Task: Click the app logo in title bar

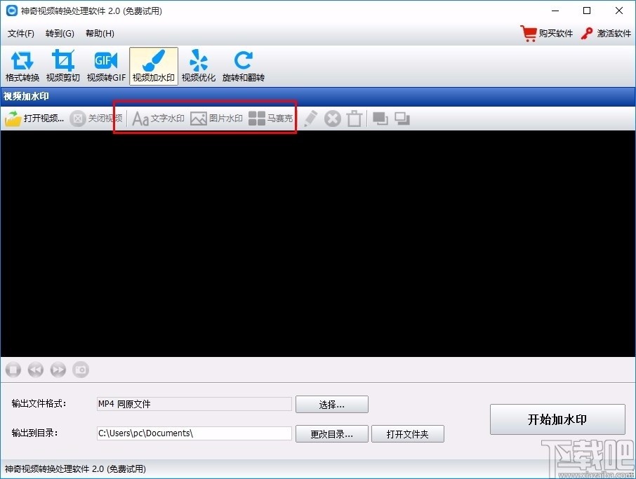Action: coord(12,11)
